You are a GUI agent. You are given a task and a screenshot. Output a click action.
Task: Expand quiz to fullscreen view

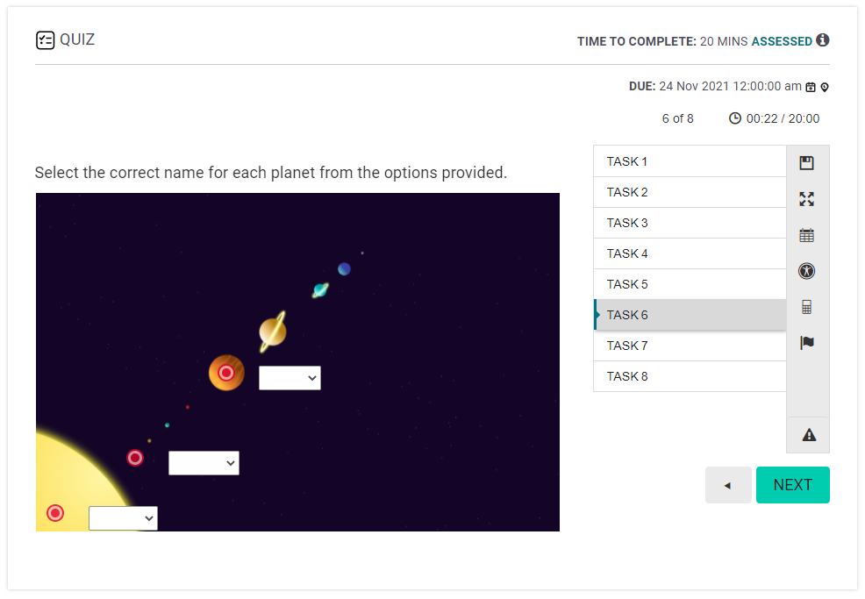tap(807, 199)
